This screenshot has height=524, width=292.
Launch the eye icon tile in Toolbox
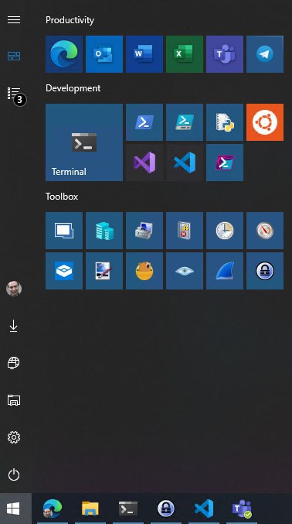tap(185, 271)
